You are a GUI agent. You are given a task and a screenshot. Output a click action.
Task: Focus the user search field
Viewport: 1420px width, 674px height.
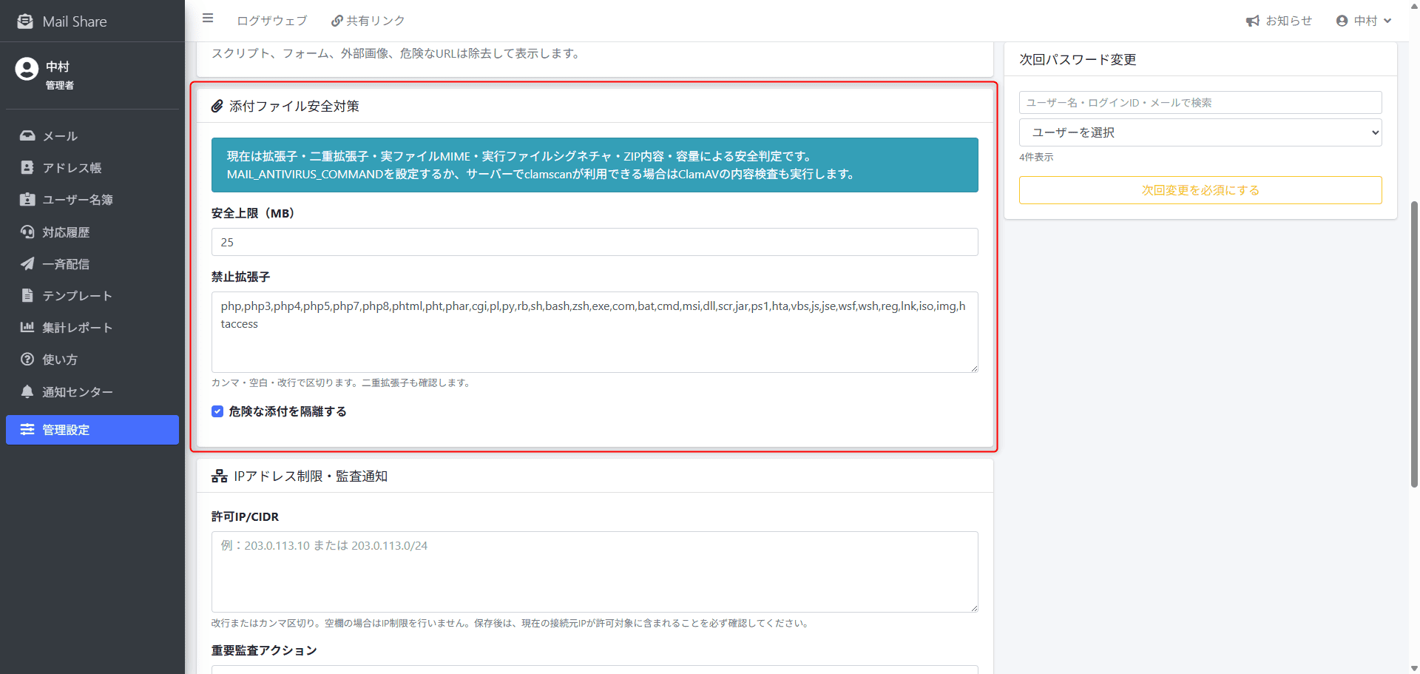click(1200, 103)
